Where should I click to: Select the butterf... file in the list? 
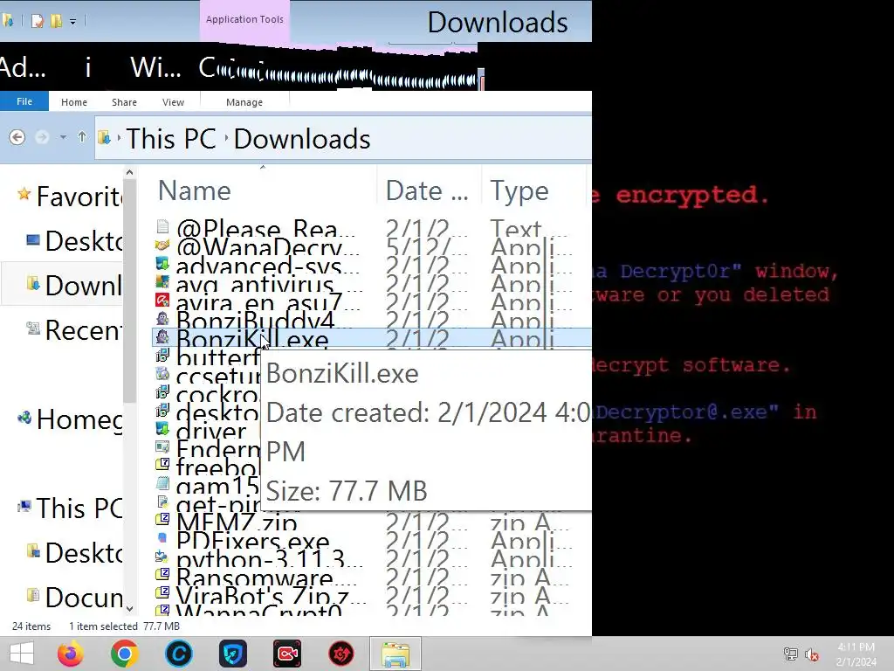(x=217, y=357)
